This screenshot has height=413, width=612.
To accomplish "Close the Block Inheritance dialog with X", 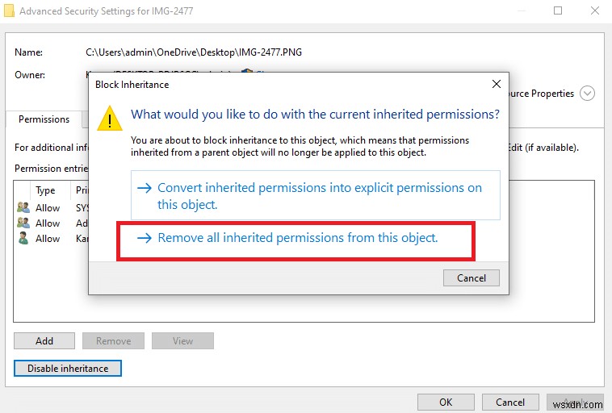I will [x=496, y=84].
